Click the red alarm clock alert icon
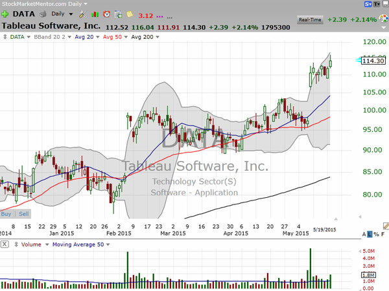The width and height of the screenshot is (389, 291). pos(107,14)
